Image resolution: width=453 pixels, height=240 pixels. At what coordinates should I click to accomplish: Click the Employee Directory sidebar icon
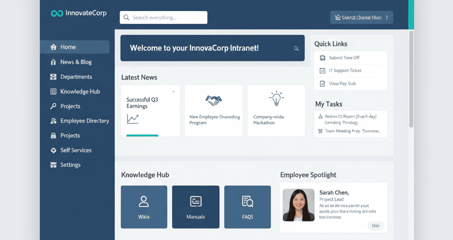pos(53,121)
